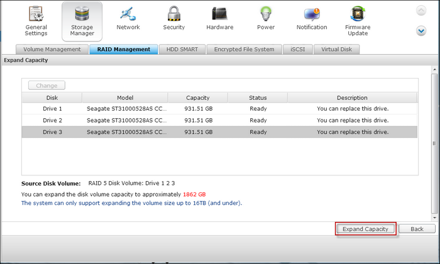Select the Storage Manager icon

click(82, 14)
